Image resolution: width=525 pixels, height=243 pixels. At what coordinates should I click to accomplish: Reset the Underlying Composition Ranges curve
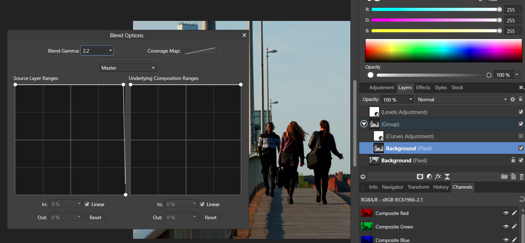pos(211,218)
